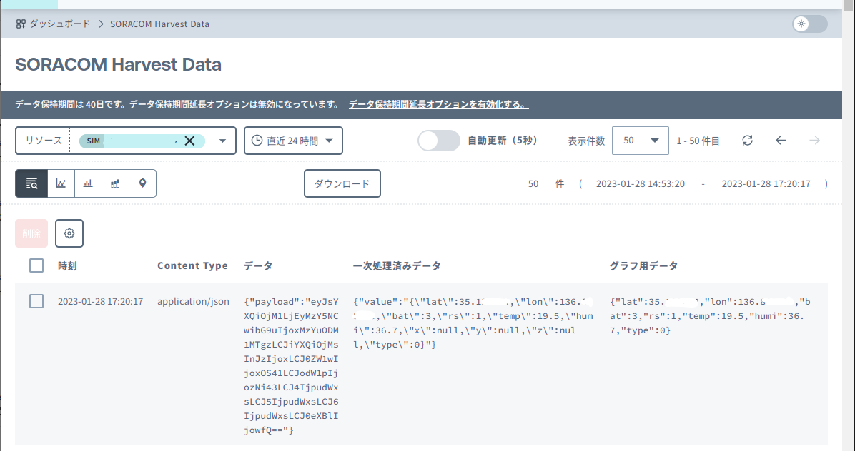Click the リソース label
Viewport: 855px width, 451px height.
point(44,141)
